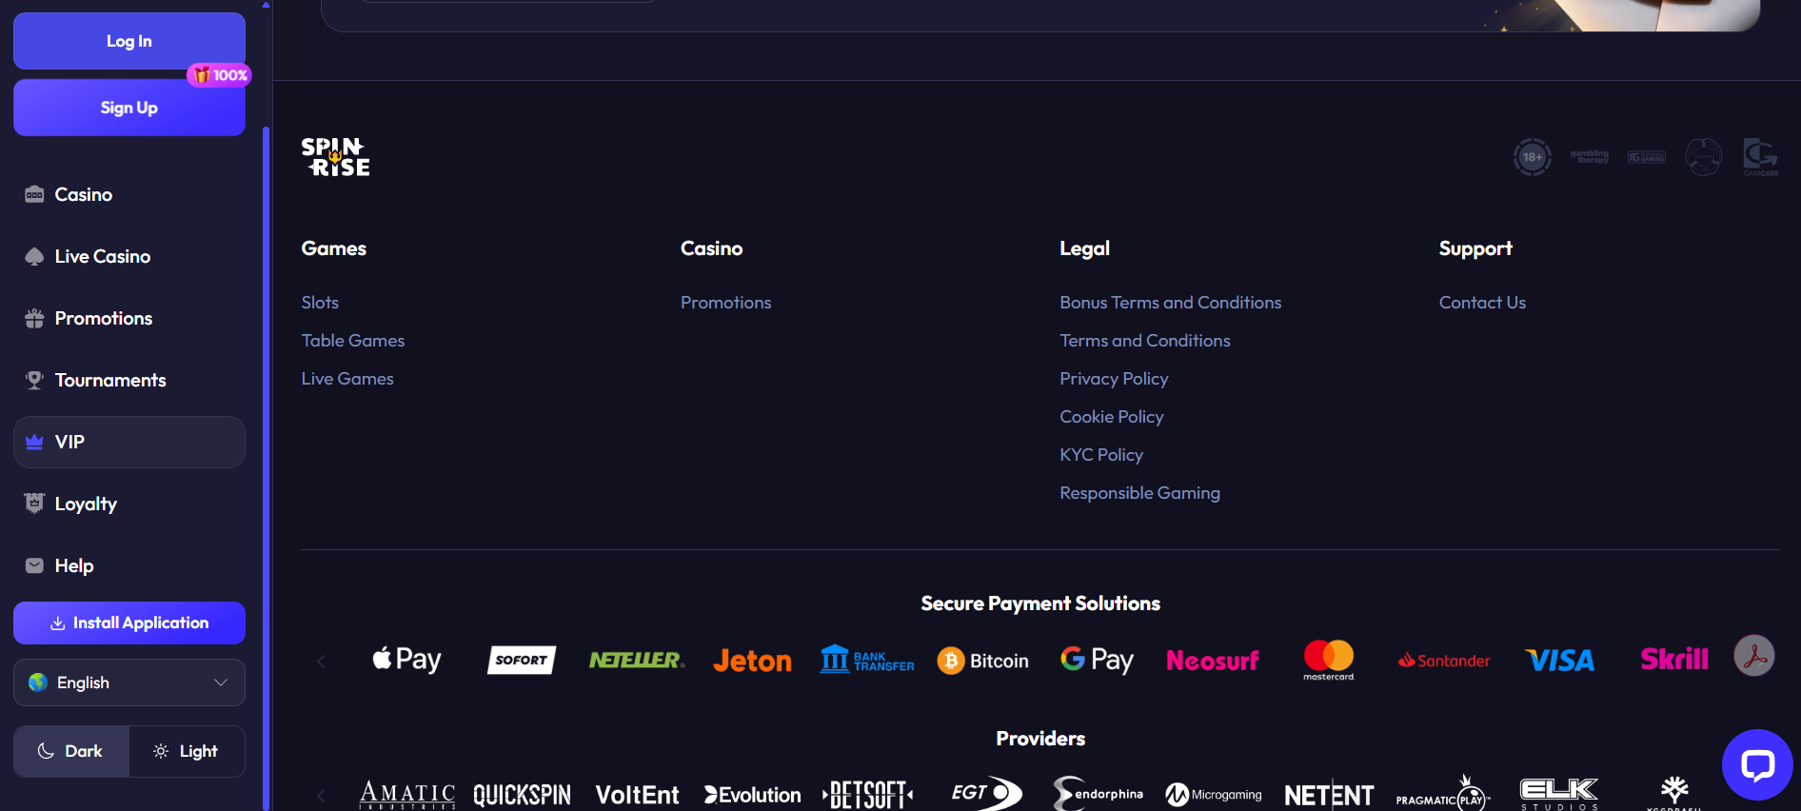The image size is (1801, 811).
Task: Click the Google Pay logo
Action: [1097, 660]
